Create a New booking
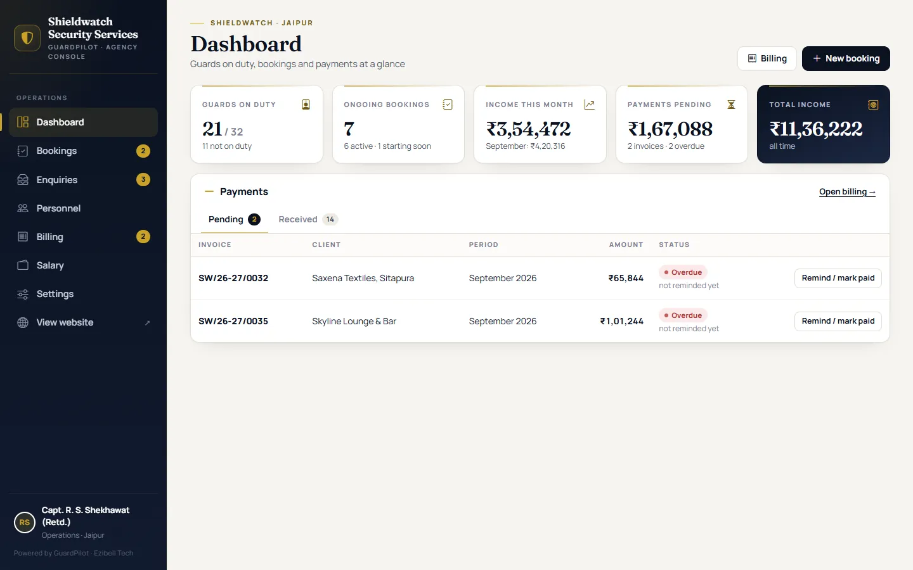This screenshot has height=570, width=913. (846, 58)
